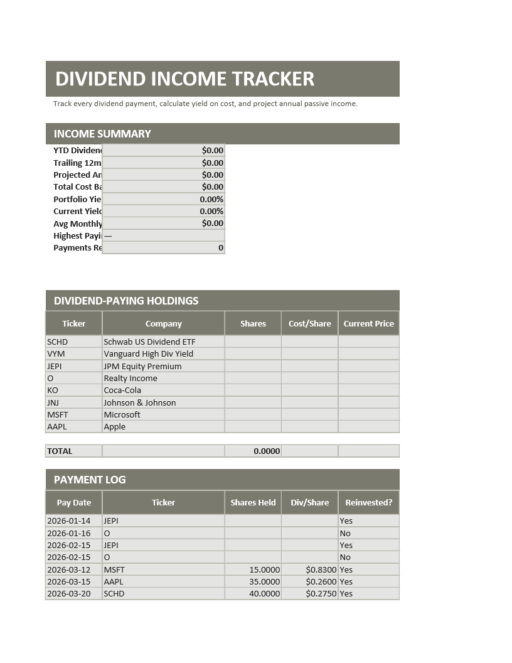This screenshot has height=663, width=512.
Task: Click the empty Current Price cell for AAPL
Action: click(x=369, y=427)
